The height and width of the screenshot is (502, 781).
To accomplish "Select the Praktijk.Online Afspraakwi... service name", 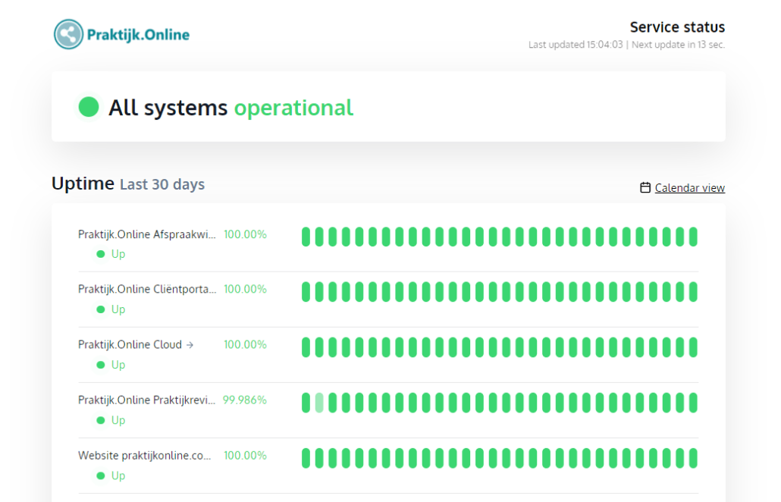I will pos(147,234).
